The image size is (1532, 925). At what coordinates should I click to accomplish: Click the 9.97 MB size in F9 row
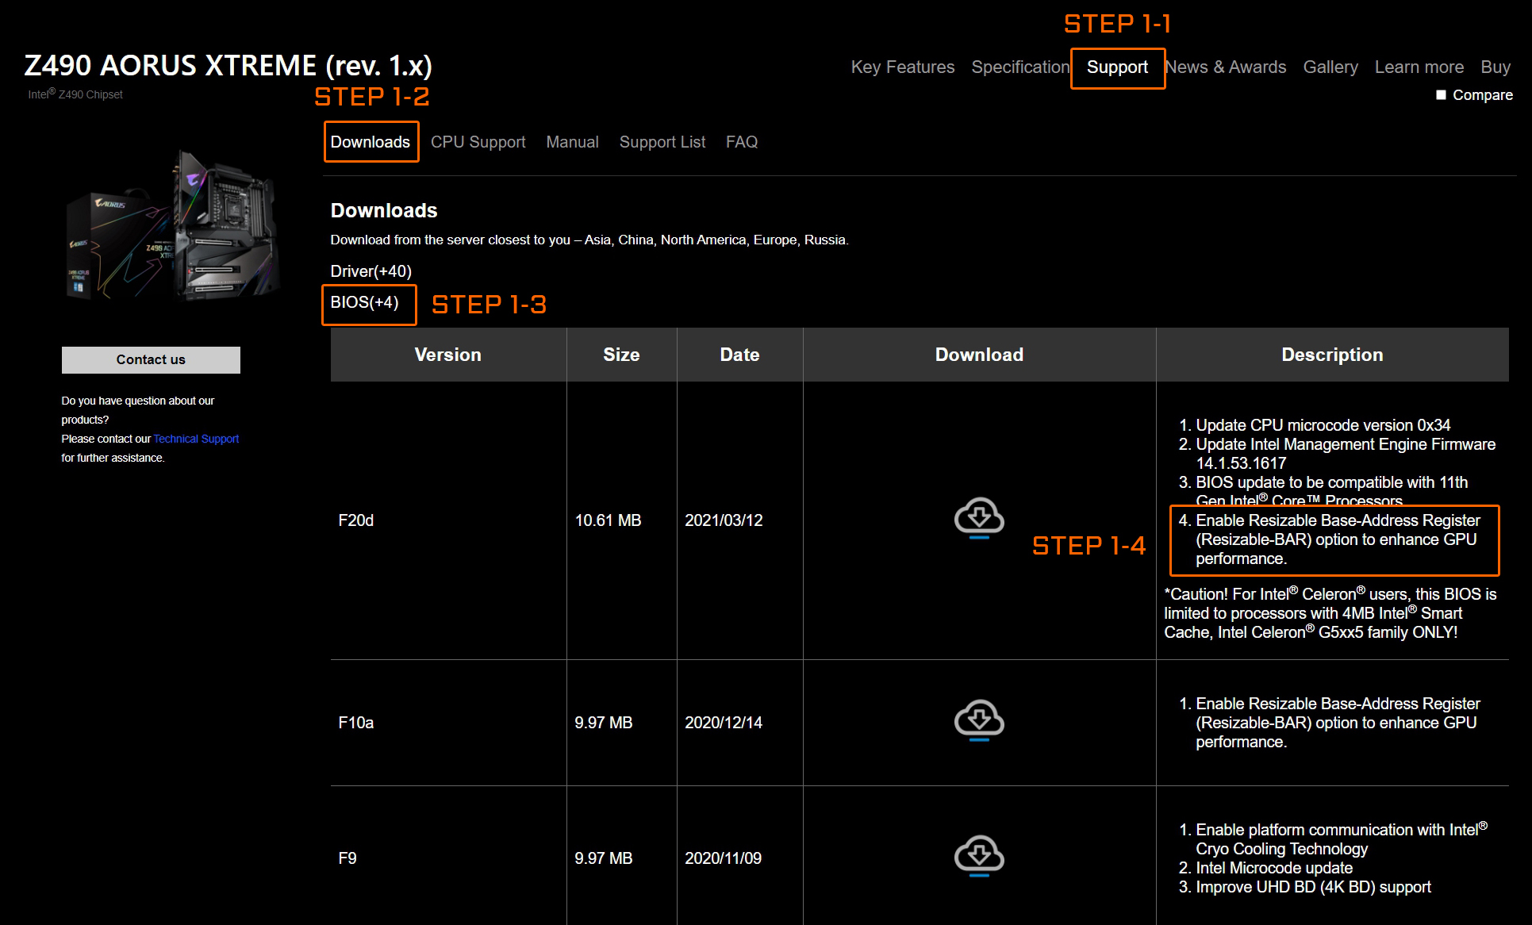point(604,858)
